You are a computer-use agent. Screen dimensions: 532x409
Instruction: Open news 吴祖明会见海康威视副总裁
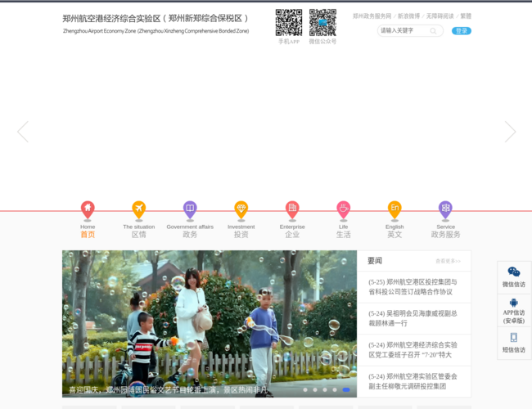[413, 318]
